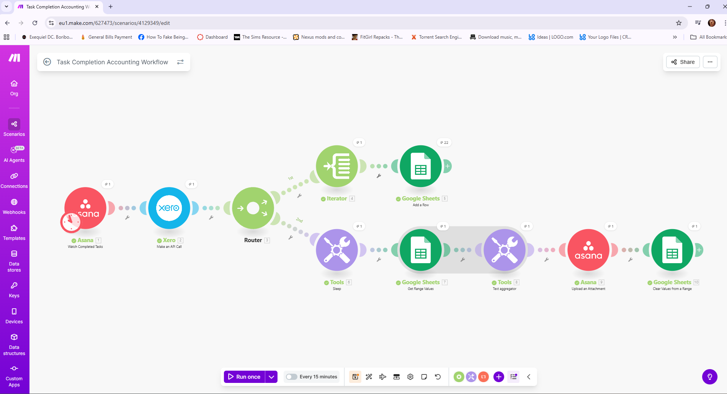The width and height of the screenshot is (727, 394).
Task: Click the clock schedule icon on Asana trigger
Action: point(71,222)
